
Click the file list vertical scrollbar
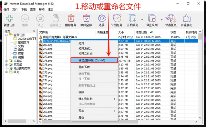[200, 36]
